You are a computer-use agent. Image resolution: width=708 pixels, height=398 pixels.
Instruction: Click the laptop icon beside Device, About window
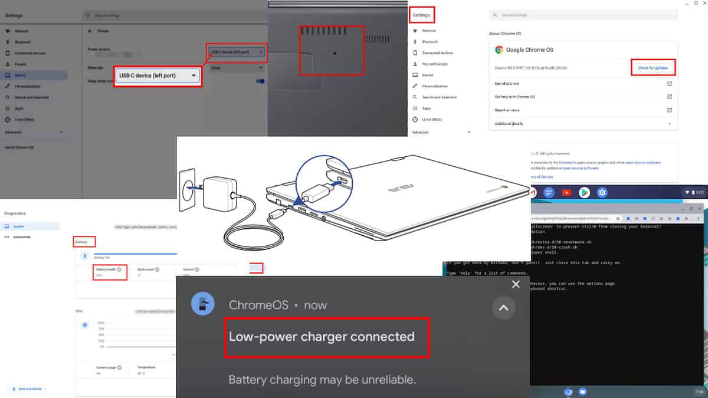point(415,75)
